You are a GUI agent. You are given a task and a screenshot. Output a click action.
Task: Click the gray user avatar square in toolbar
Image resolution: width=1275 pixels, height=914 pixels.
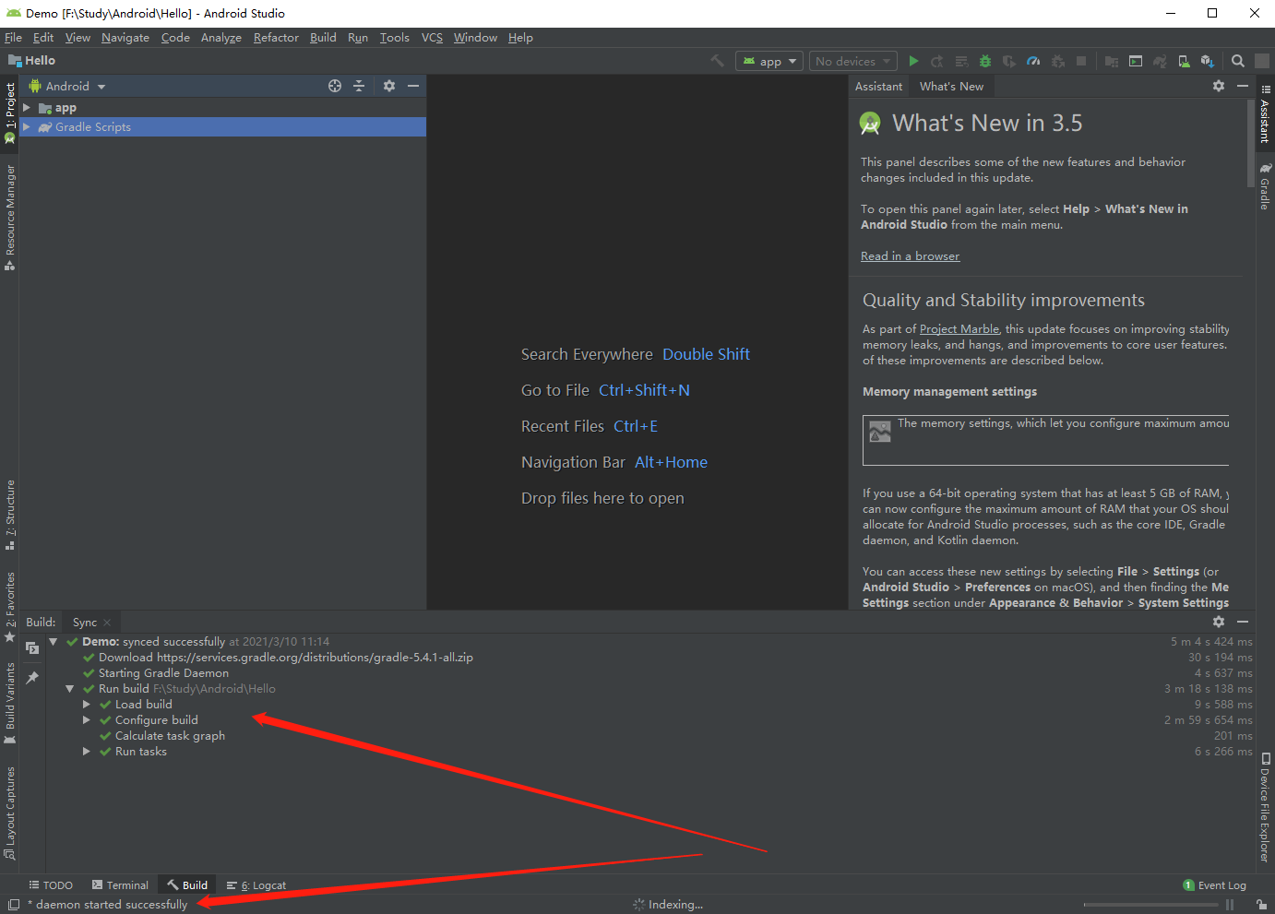click(1262, 61)
